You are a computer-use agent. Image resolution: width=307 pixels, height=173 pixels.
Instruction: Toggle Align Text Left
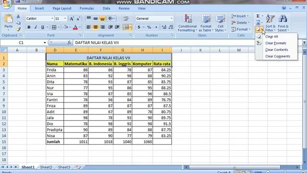89,27
